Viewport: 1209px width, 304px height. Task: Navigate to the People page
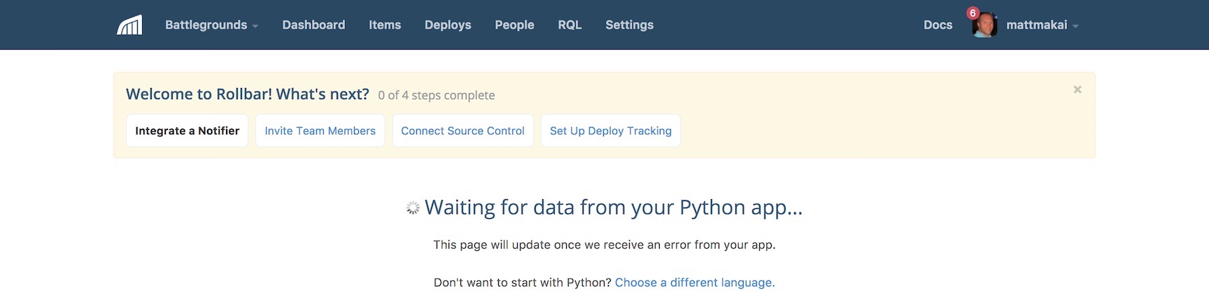[514, 25]
